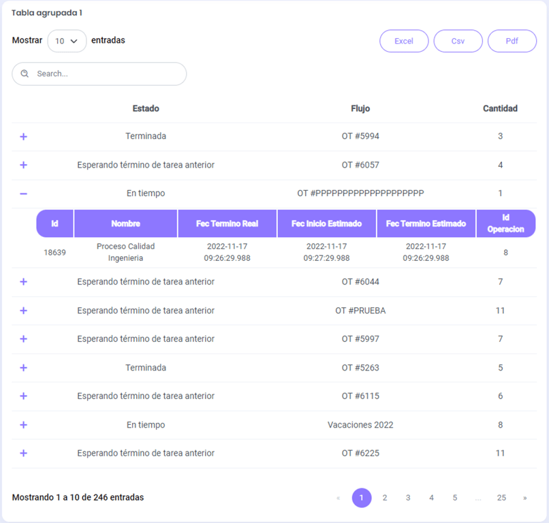Focus the Search input field
549x523 pixels.
pos(99,74)
